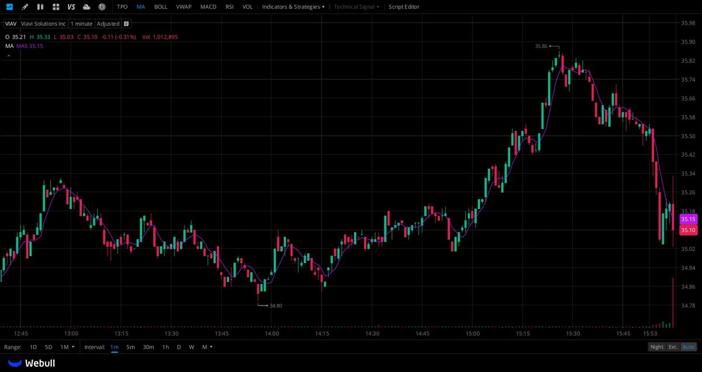This screenshot has width=702, height=372.
Task: Toggle Auto scaling button
Action: click(x=689, y=347)
